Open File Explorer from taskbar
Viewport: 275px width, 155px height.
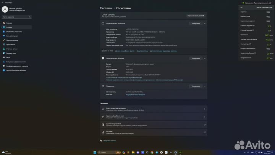tap(133, 152)
